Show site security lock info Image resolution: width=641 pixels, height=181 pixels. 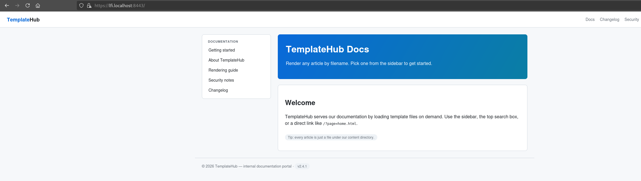(89, 5)
